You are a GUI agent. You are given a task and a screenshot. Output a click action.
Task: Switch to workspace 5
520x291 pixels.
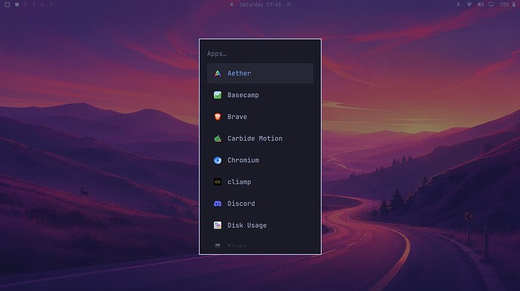pos(50,5)
